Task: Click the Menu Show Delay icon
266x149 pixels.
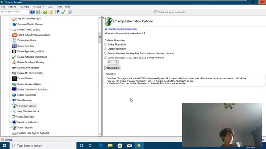Action: coord(14,117)
